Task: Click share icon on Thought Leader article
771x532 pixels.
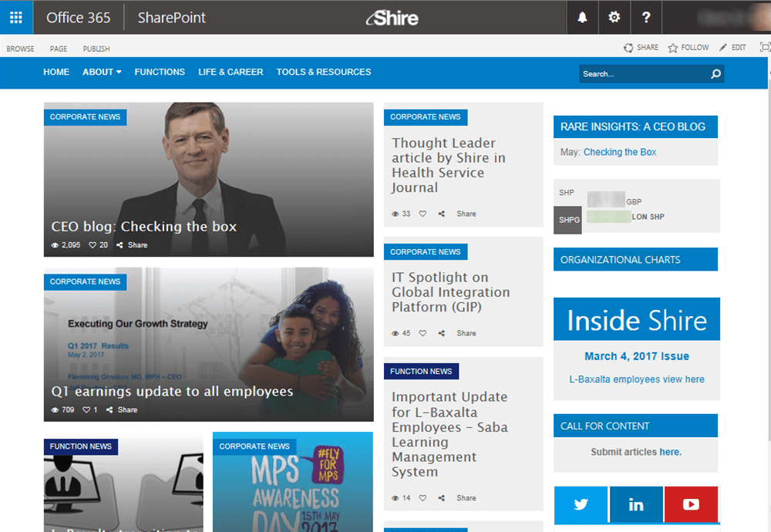Action: click(442, 214)
